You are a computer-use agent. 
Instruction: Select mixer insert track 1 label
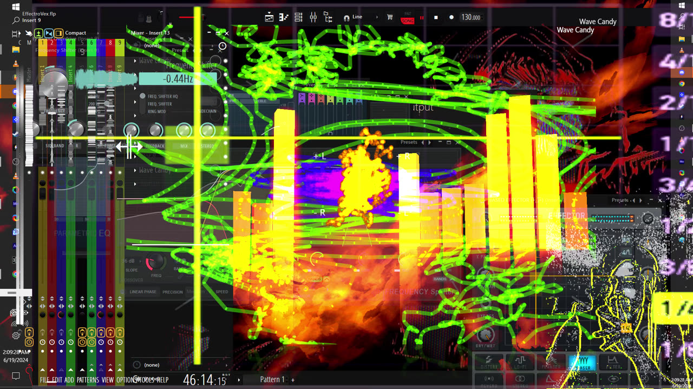pos(42,74)
